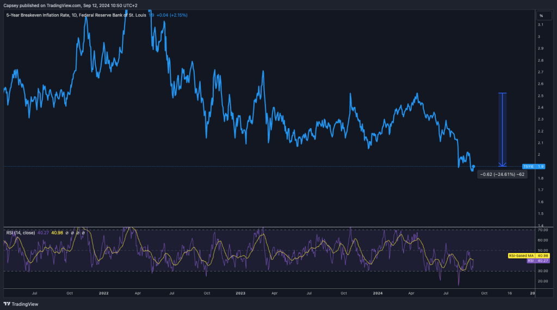This screenshot has height=310, width=557.
Task: Click the 2024 label on time axis
Action: pos(377,293)
